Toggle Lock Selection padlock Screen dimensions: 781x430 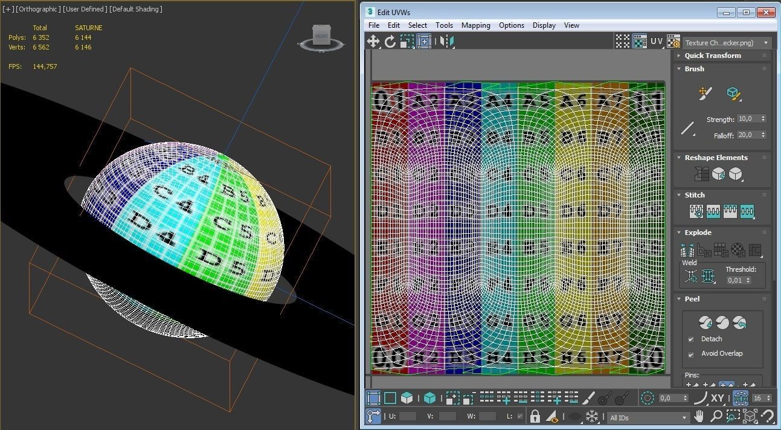point(535,416)
